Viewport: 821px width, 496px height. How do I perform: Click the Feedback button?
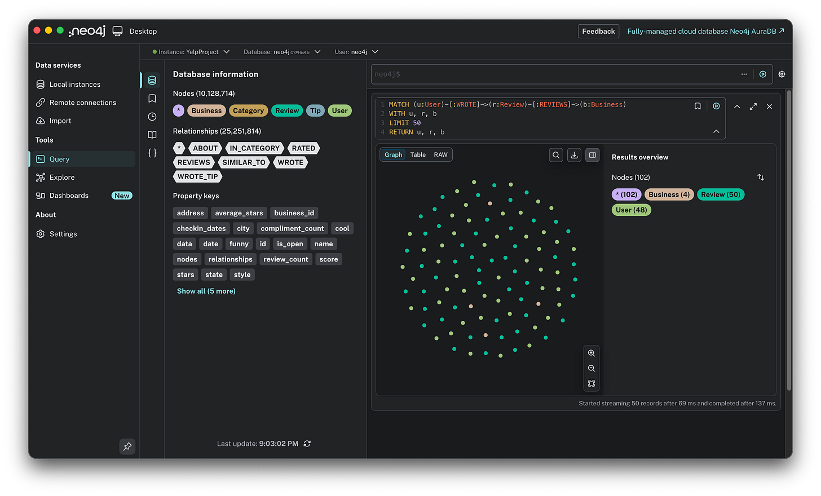598,31
